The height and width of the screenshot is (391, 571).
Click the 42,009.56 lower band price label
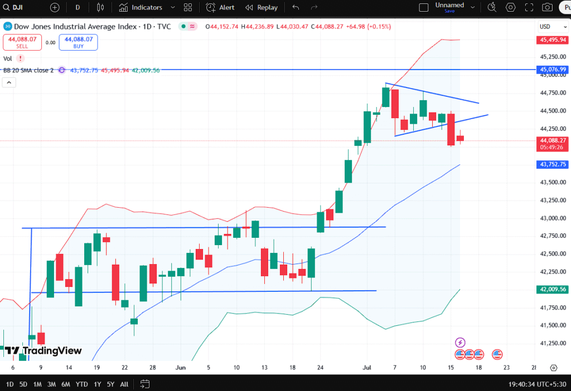coord(553,289)
